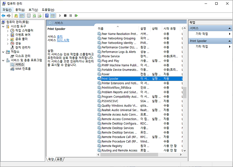233x167 pixels.
Task: Expand the 공유 폴더 node arrow
Action: (x=8, y=39)
